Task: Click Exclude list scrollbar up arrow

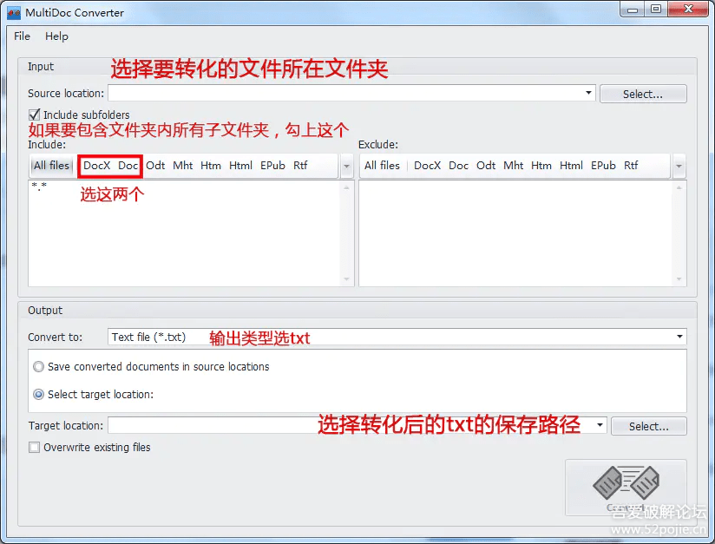Action: pyautogui.click(x=679, y=187)
